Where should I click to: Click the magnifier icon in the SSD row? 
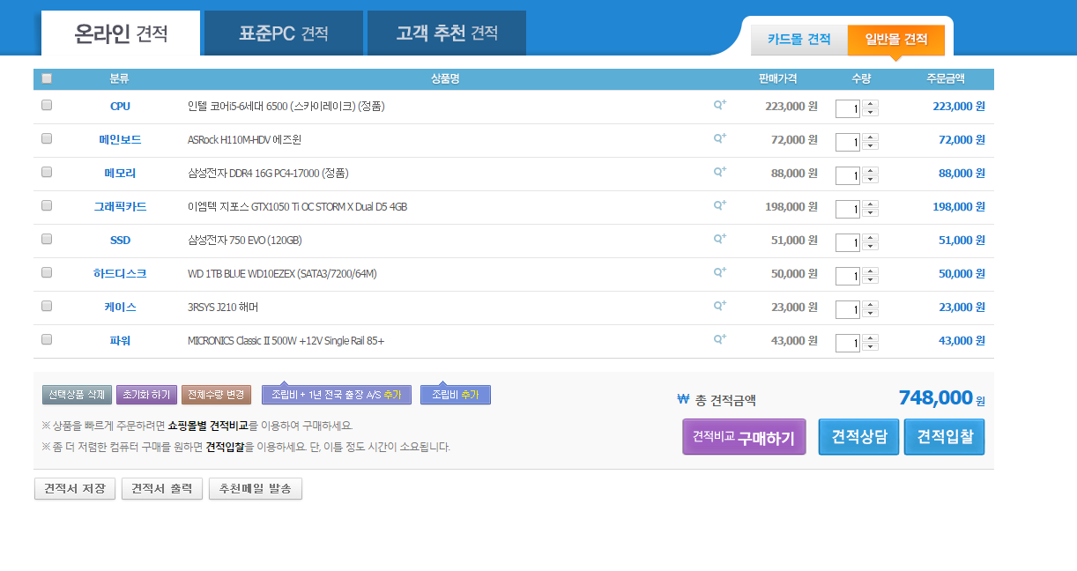click(x=719, y=239)
